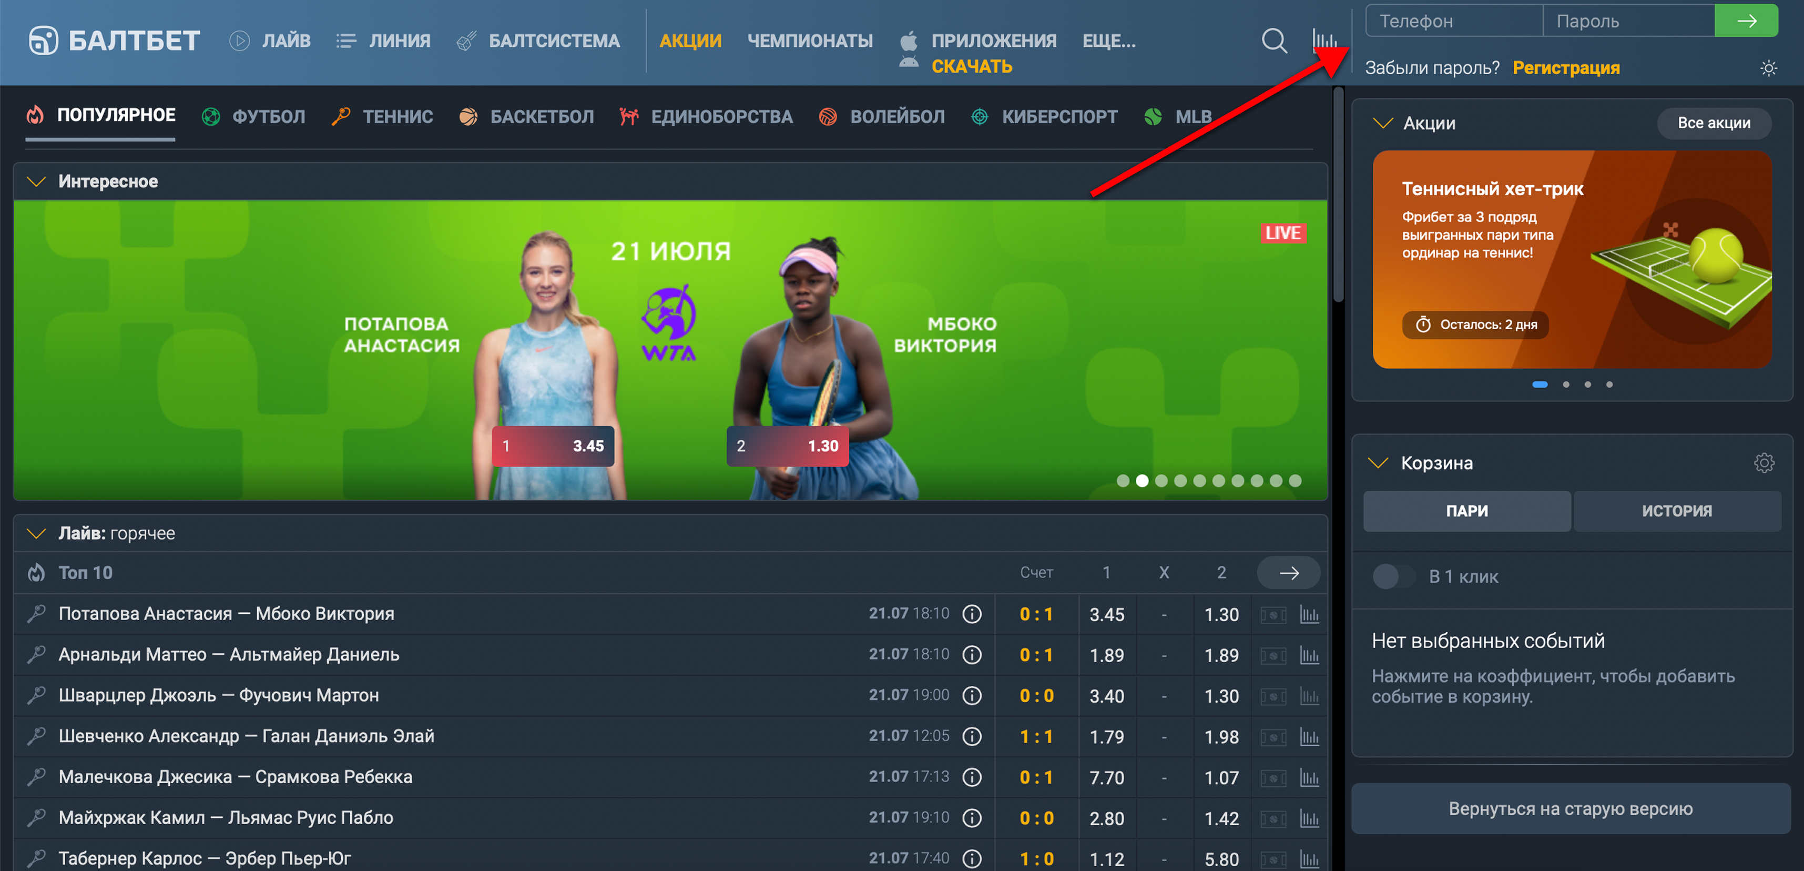Switch theme with the sun icon
Viewport: 1804px width, 871px height.
coord(1768,68)
